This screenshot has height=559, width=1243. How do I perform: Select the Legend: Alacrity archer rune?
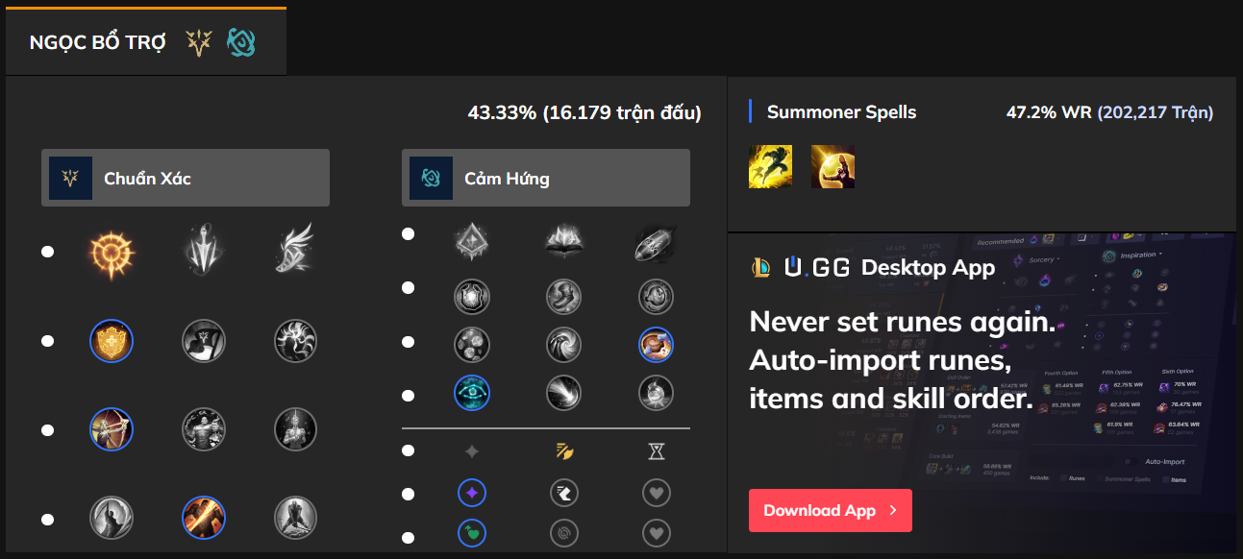[x=112, y=429]
